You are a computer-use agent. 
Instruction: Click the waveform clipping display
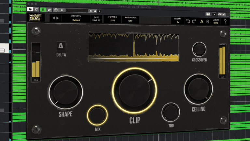[133, 47]
